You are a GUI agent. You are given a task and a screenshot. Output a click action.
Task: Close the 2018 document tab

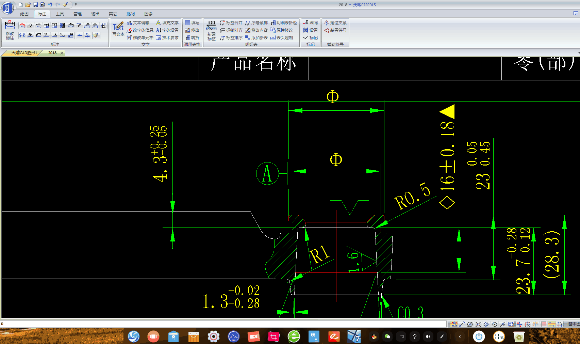[x=62, y=53]
